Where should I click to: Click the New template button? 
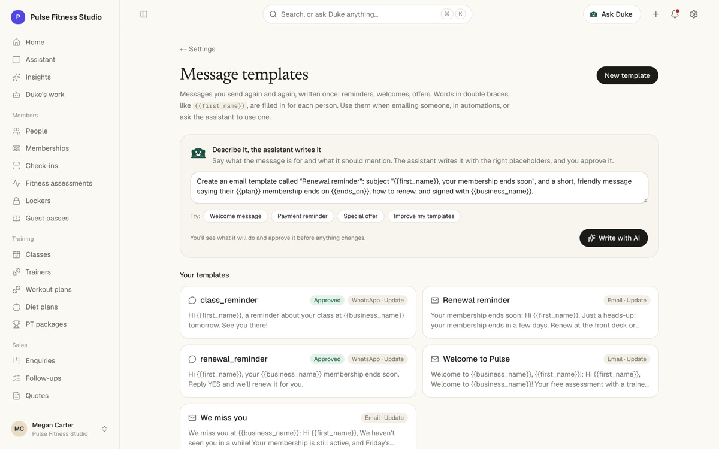tap(627, 75)
